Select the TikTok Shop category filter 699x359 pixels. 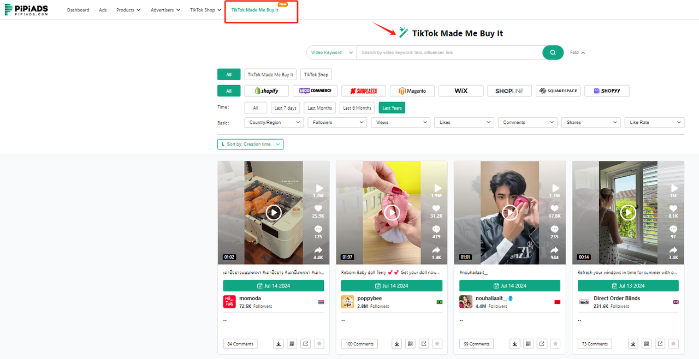[316, 75]
